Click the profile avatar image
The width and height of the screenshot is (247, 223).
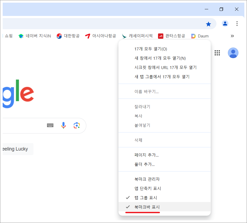[233, 53]
